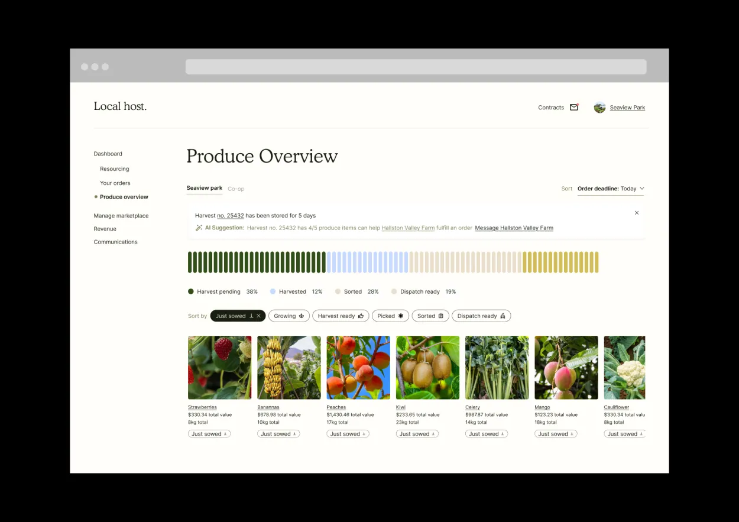Click Just sowed tag under Peaches
Viewport: 739px width, 522px height.
point(348,434)
